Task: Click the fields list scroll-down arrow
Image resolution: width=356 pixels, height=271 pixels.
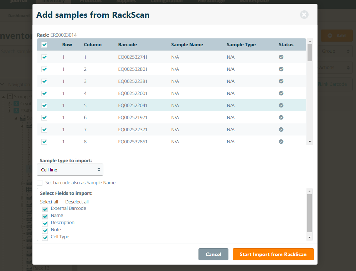Action: tap(309, 238)
